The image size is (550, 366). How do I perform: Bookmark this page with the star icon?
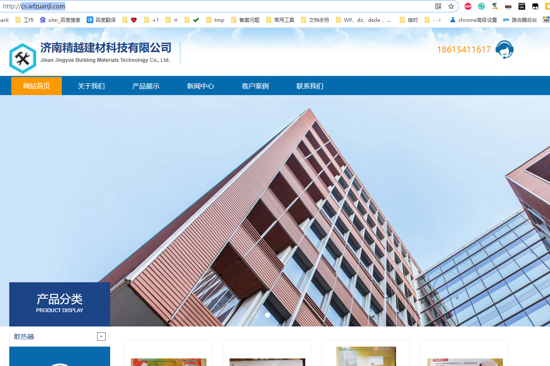pos(451,6)
